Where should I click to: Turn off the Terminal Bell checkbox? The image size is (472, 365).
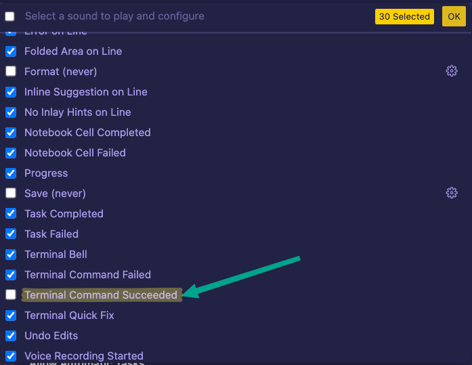click(x=11, y=255)
